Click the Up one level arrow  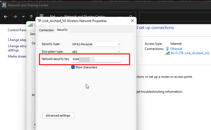click(31, 17)
